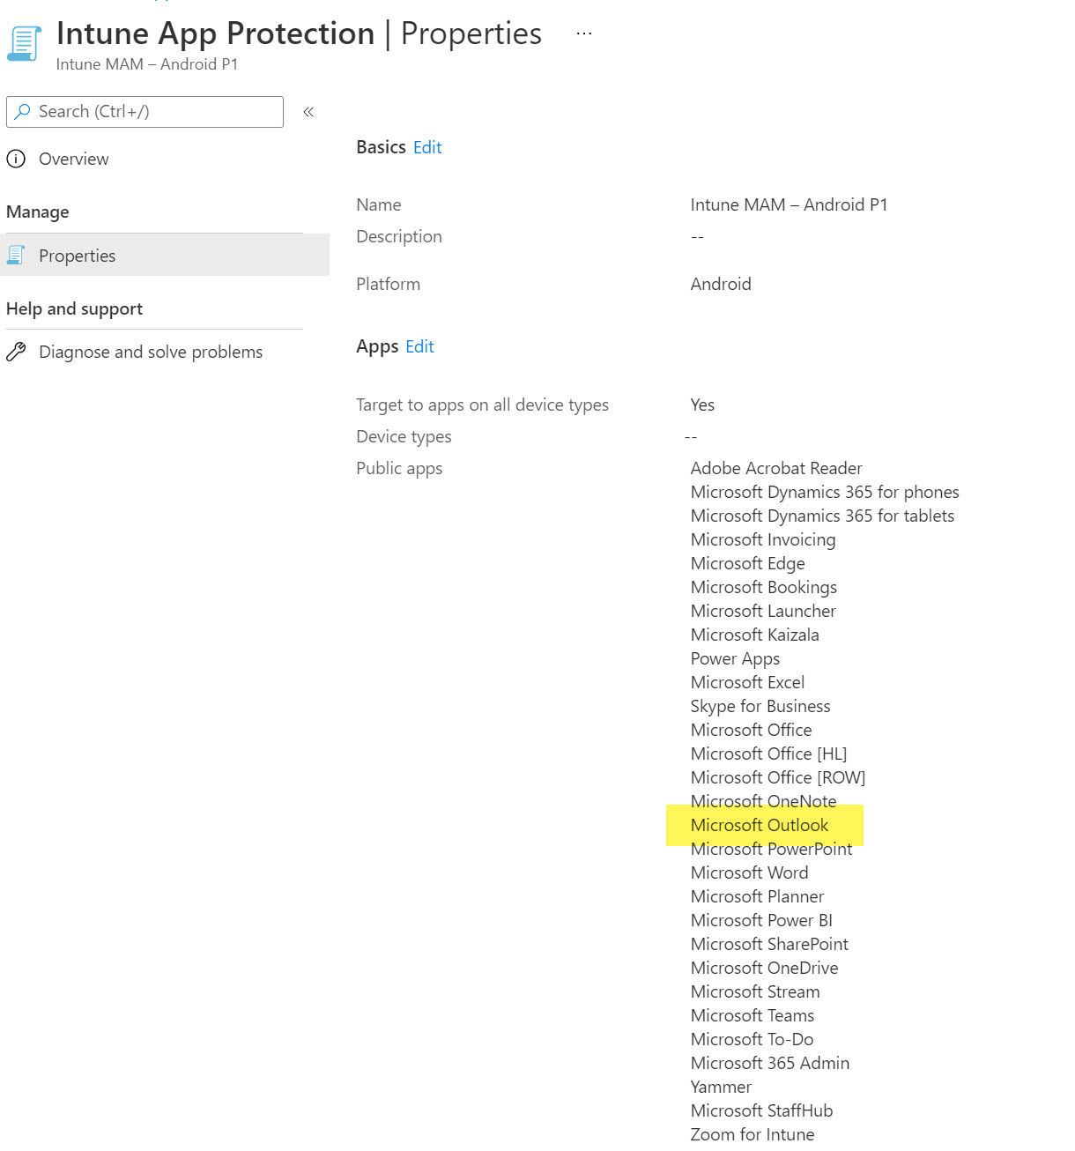Viewport: 1075px width, 1151px height.
Task: Select Microsoft Teams in the public apps list
Action: pyautogui.click(x=752, y=1015)
